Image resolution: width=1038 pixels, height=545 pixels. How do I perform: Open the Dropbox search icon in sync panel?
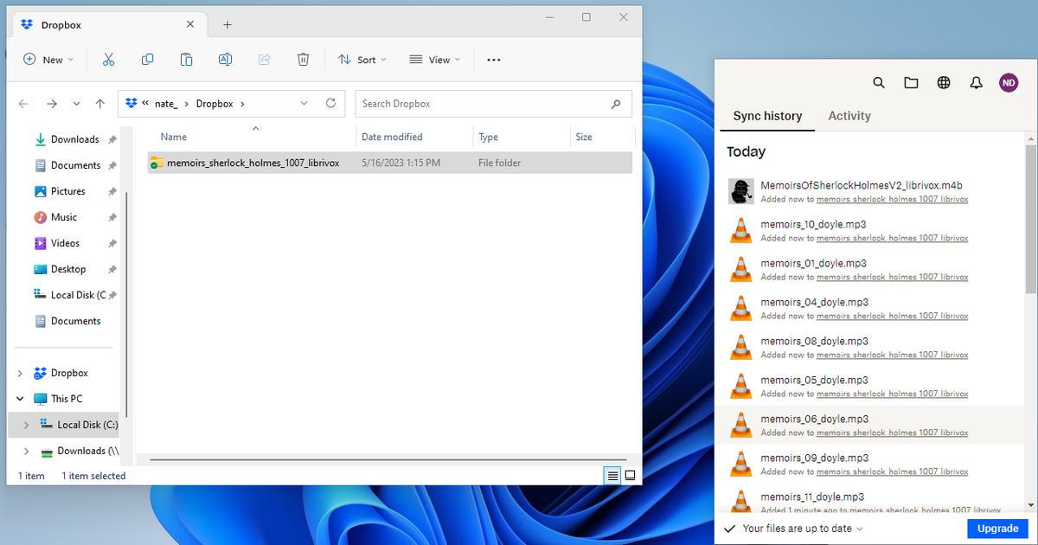(x=879, y=82)
